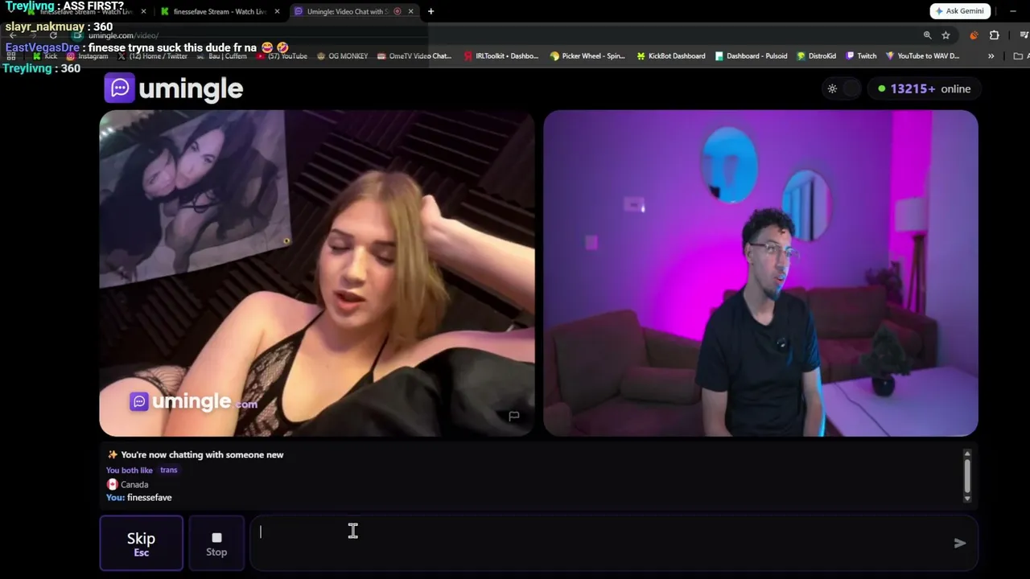Bookmark this page with the star icon
The height and width of the screenshot is (579, 1030).
946,35
